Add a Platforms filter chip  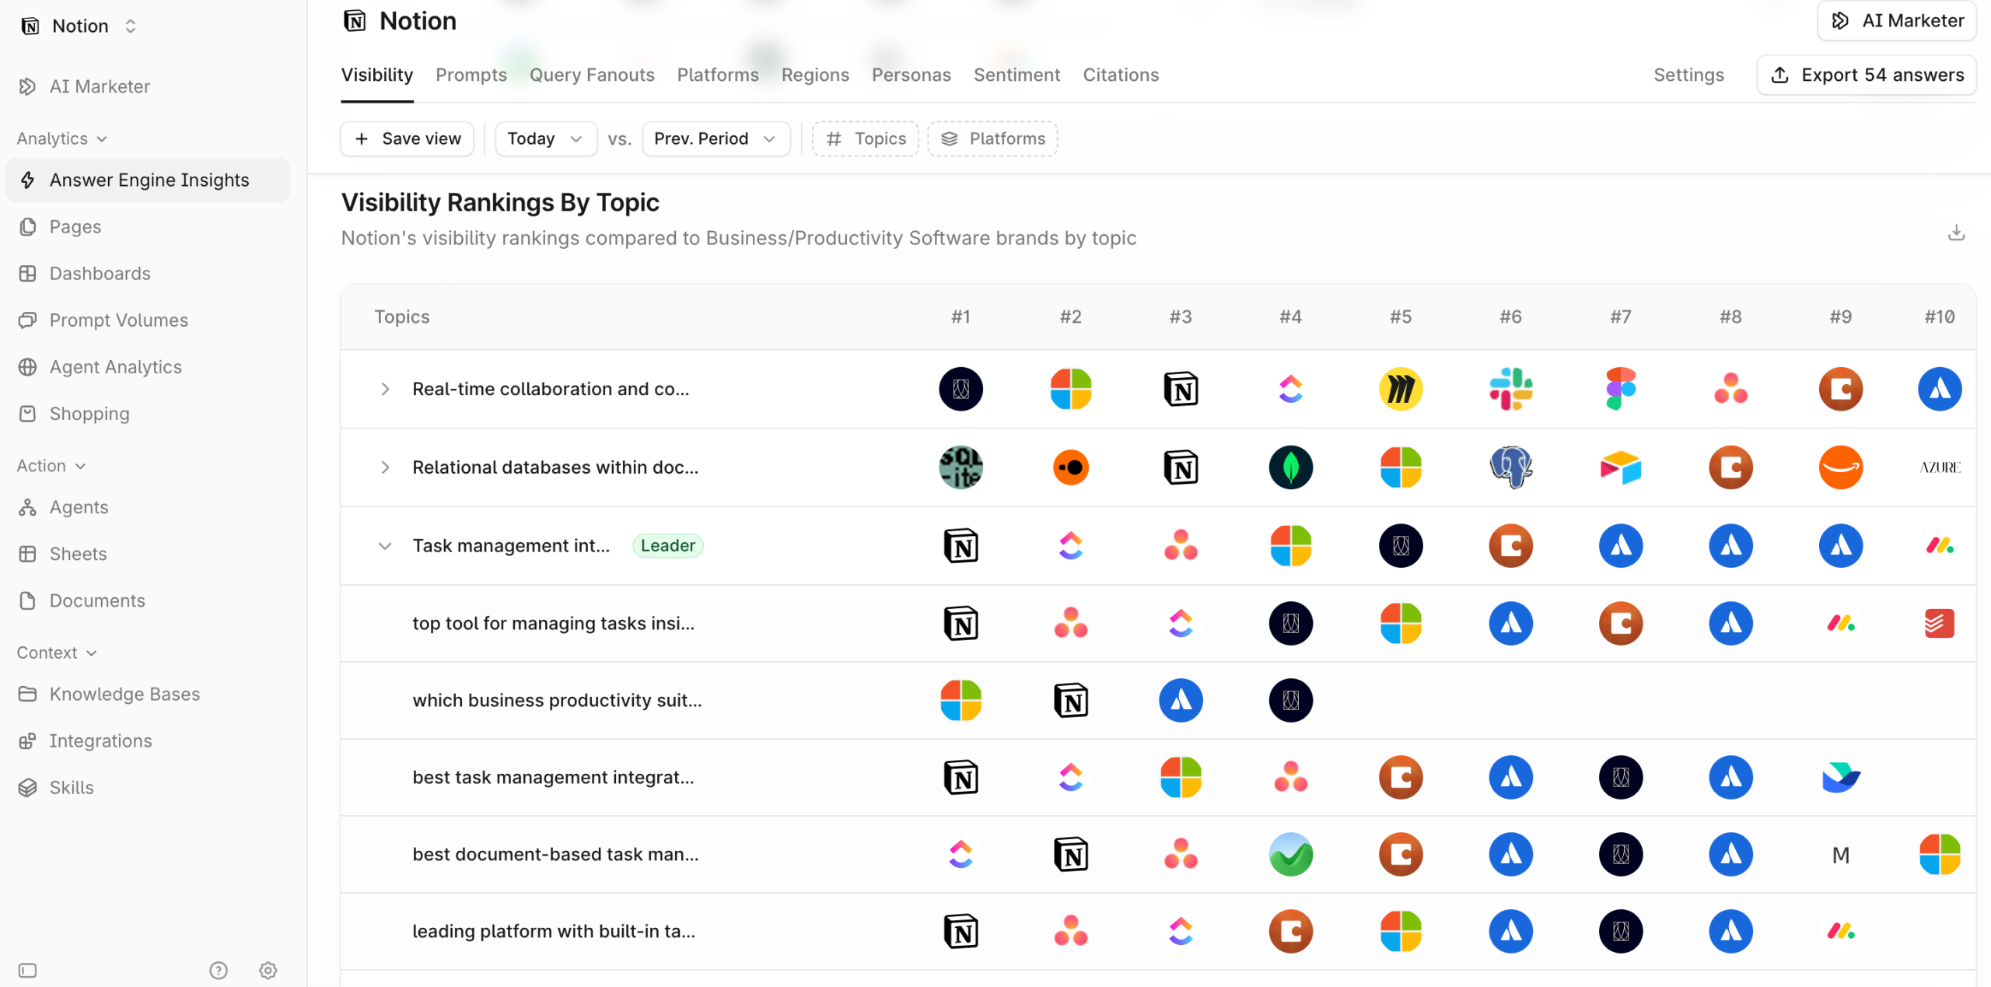(x=992, y=138)
